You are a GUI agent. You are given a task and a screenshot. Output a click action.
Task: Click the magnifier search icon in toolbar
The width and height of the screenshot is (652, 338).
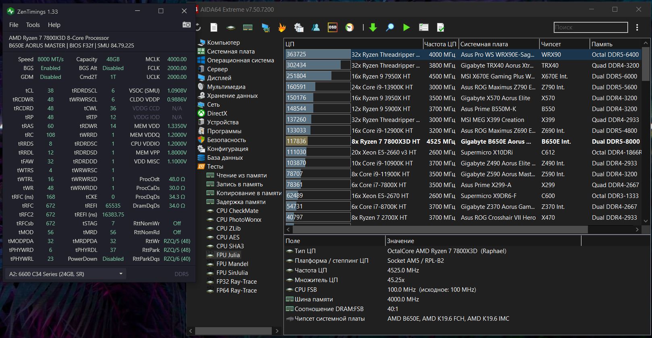pos(390,27)
